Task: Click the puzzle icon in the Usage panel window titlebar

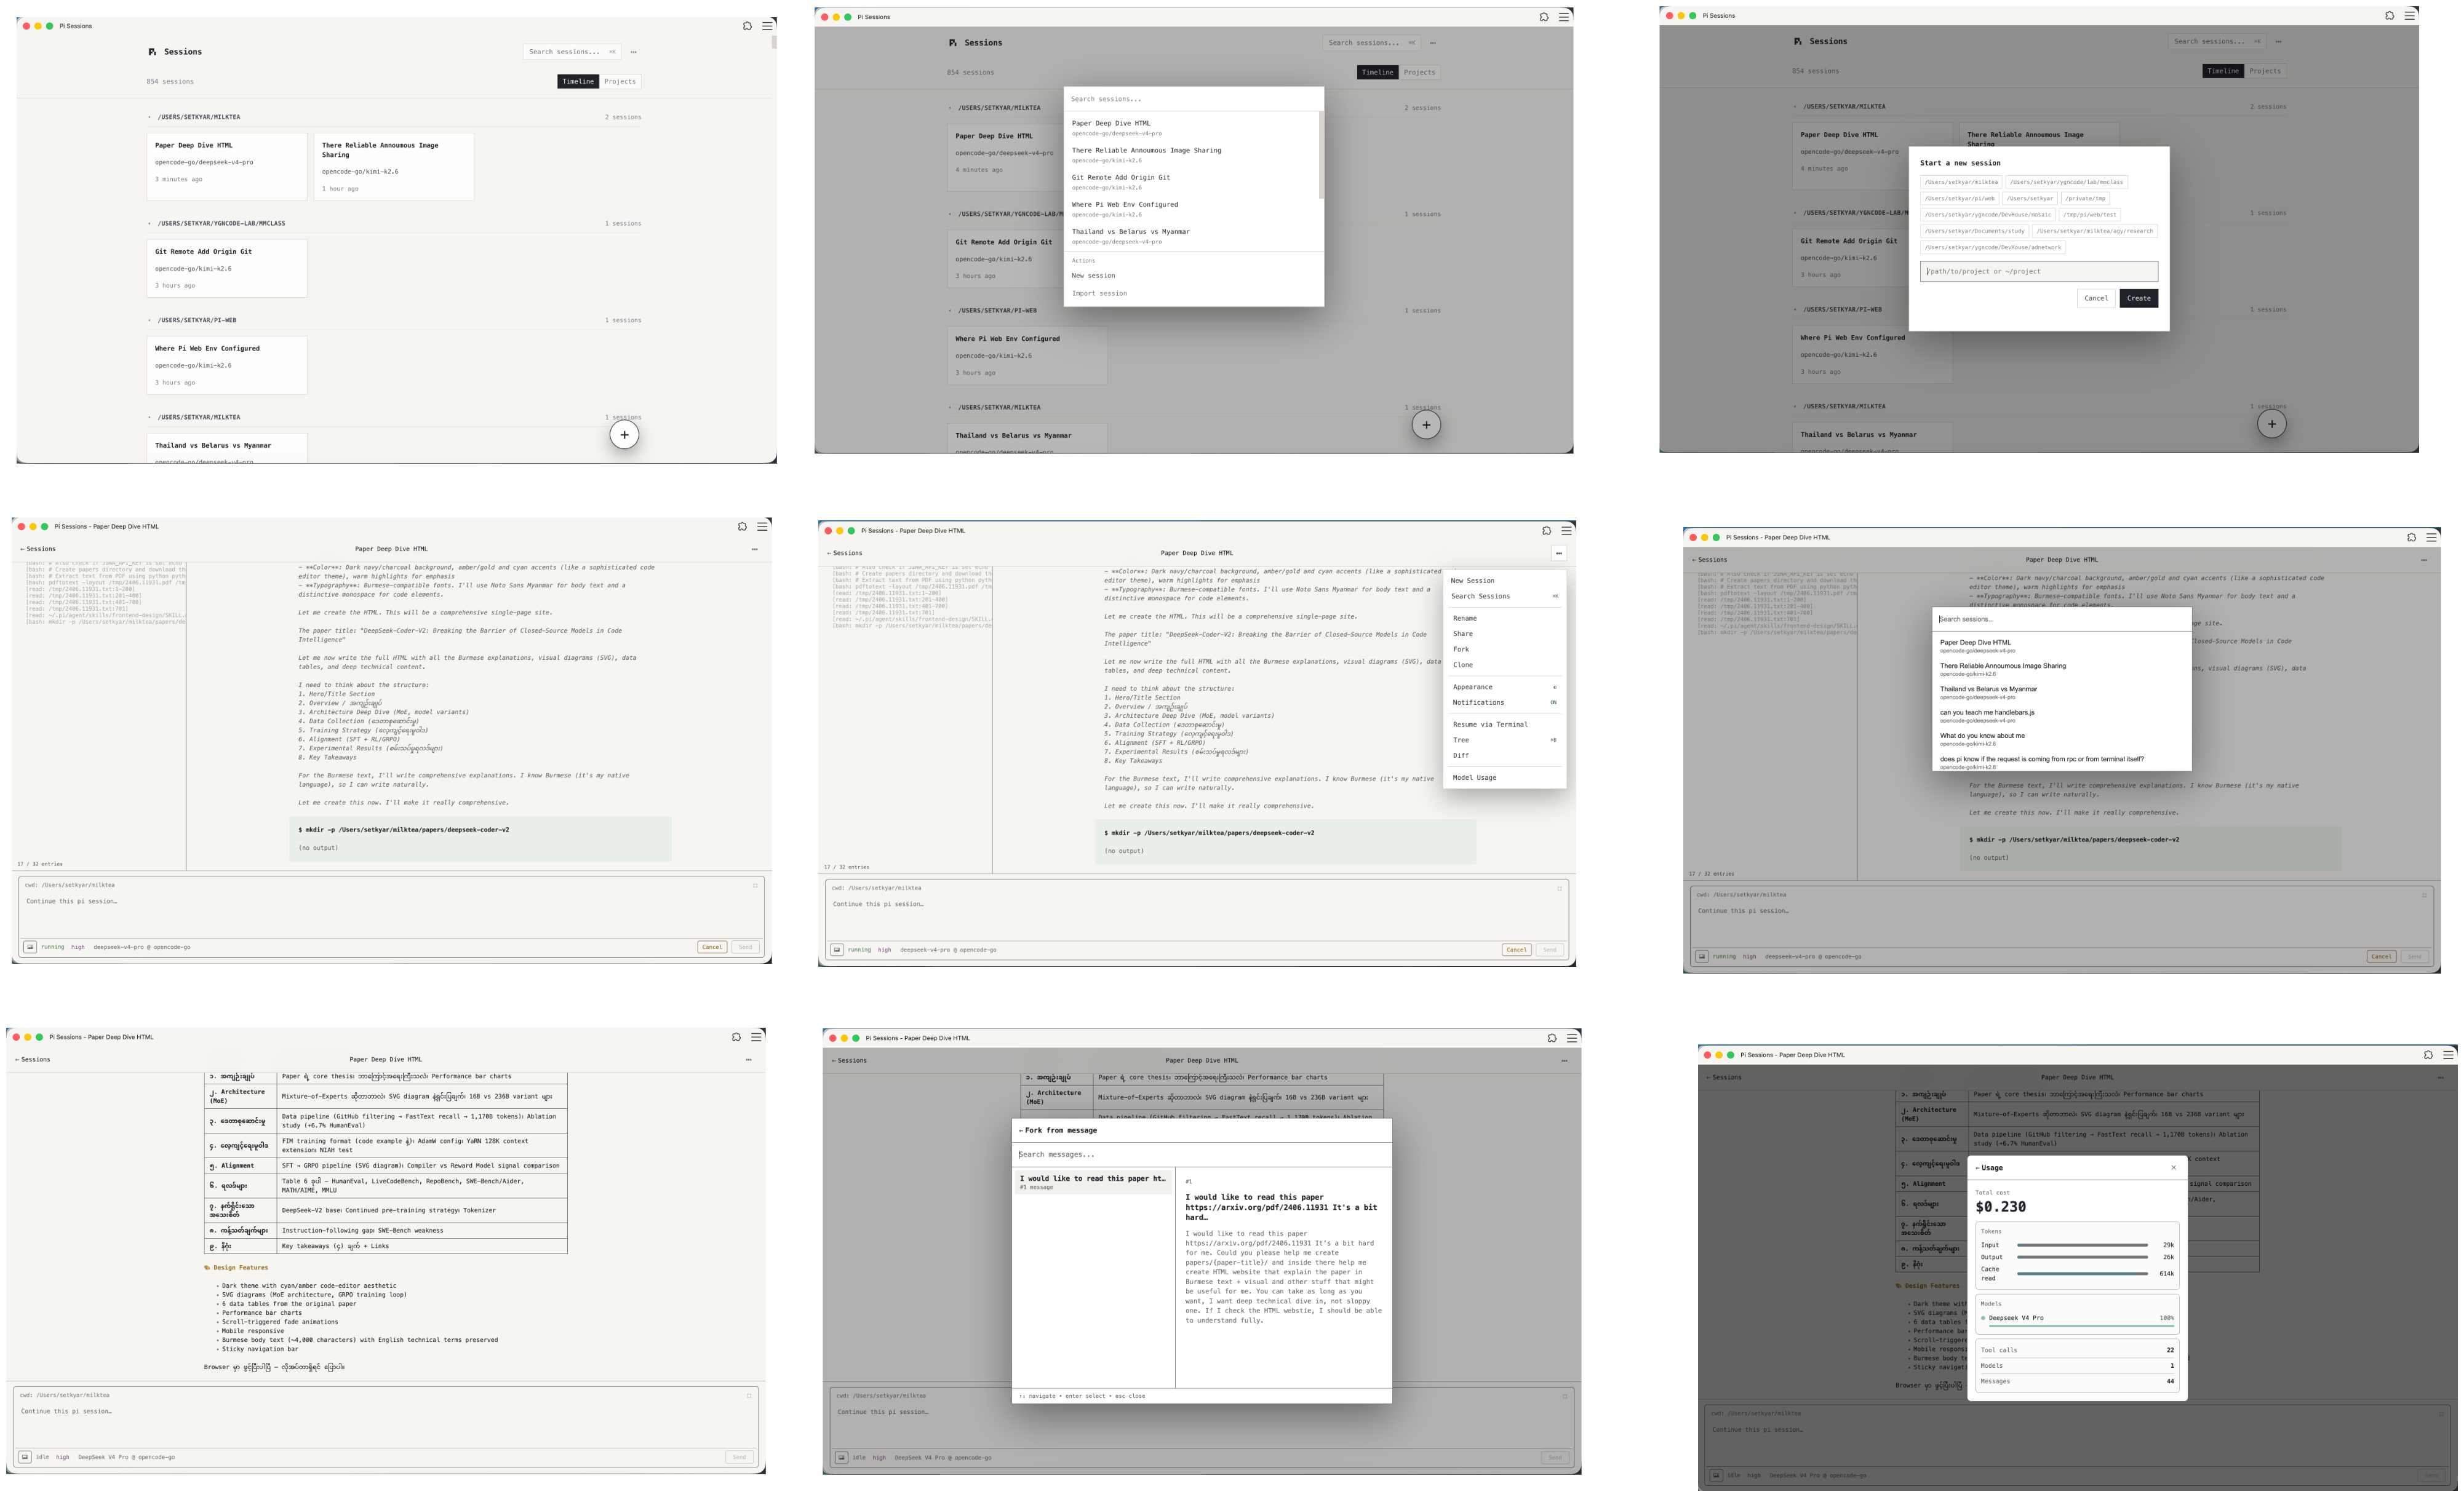Action: pos(2428,1055)
